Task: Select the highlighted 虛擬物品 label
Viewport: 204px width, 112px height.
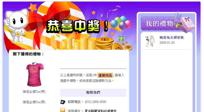Action: point(105,75)
